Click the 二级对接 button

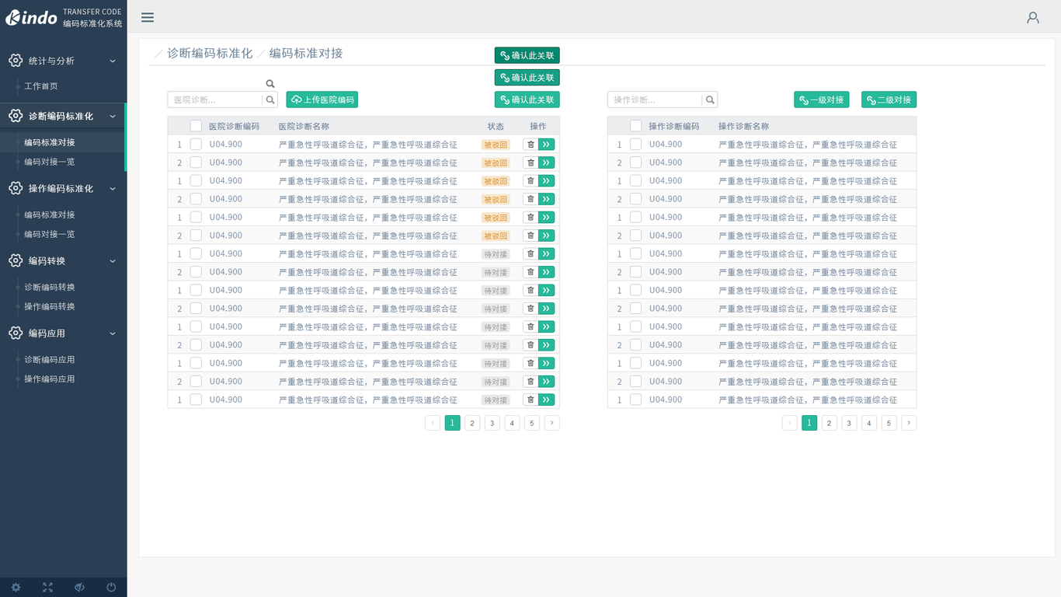[x=889, y=99]
